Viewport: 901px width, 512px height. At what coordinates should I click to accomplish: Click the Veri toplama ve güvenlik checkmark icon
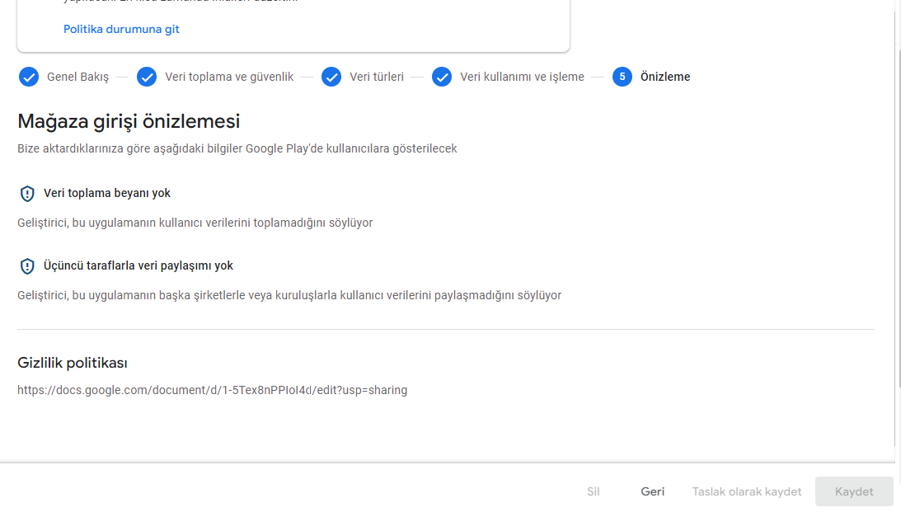pos(147,77)
